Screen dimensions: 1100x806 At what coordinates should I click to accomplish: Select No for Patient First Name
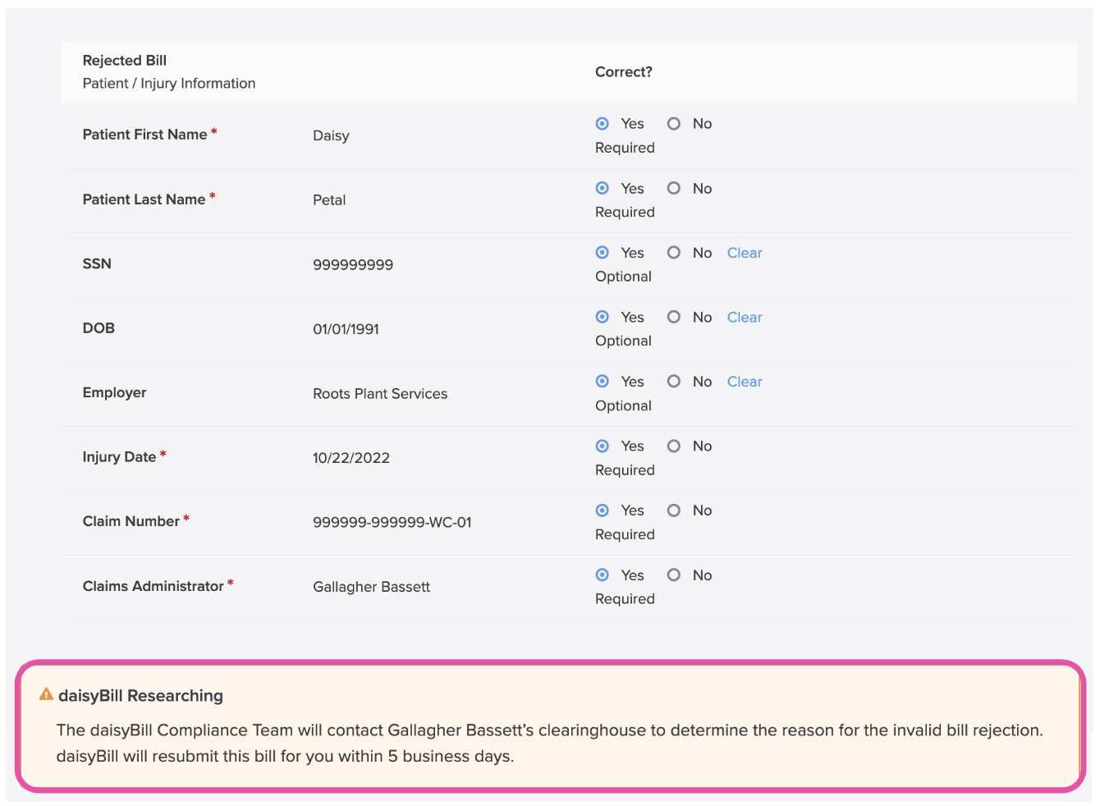pyautogui.click(x=674, y=124)
